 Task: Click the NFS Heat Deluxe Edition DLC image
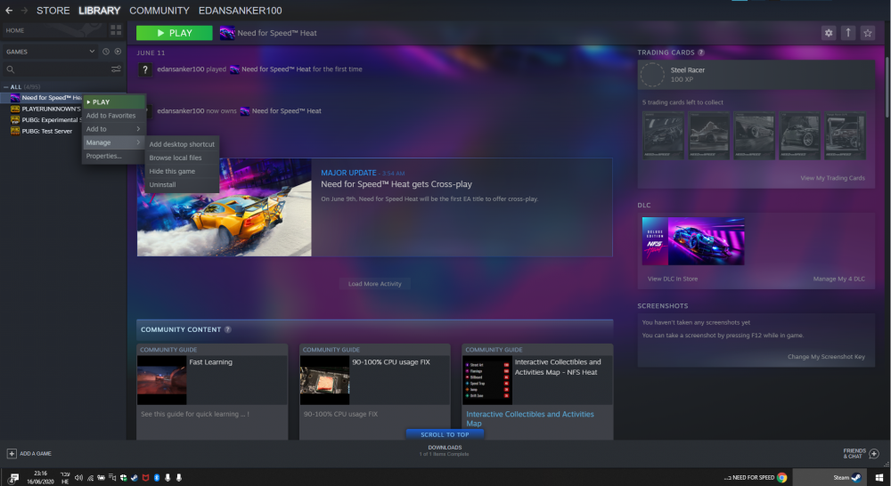point(692,240)
